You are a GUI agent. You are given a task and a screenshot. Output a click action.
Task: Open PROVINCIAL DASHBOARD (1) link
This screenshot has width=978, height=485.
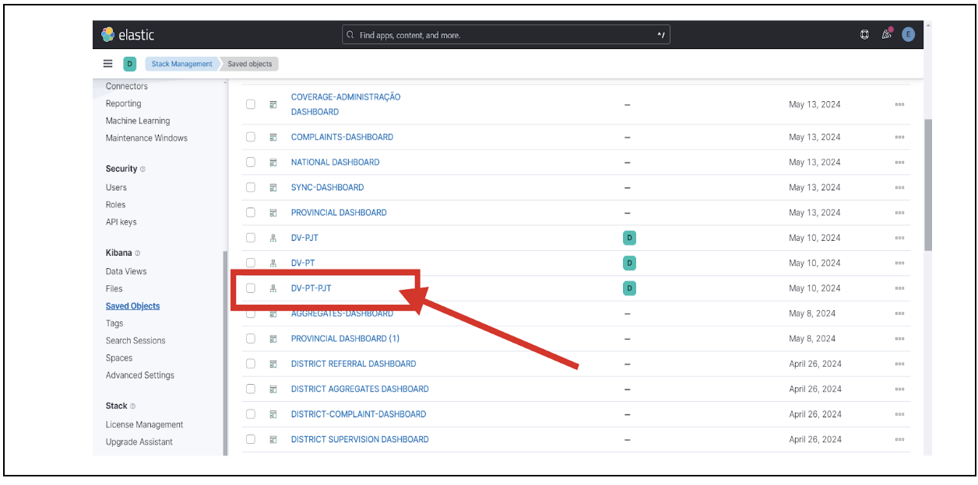click(345, 339)
